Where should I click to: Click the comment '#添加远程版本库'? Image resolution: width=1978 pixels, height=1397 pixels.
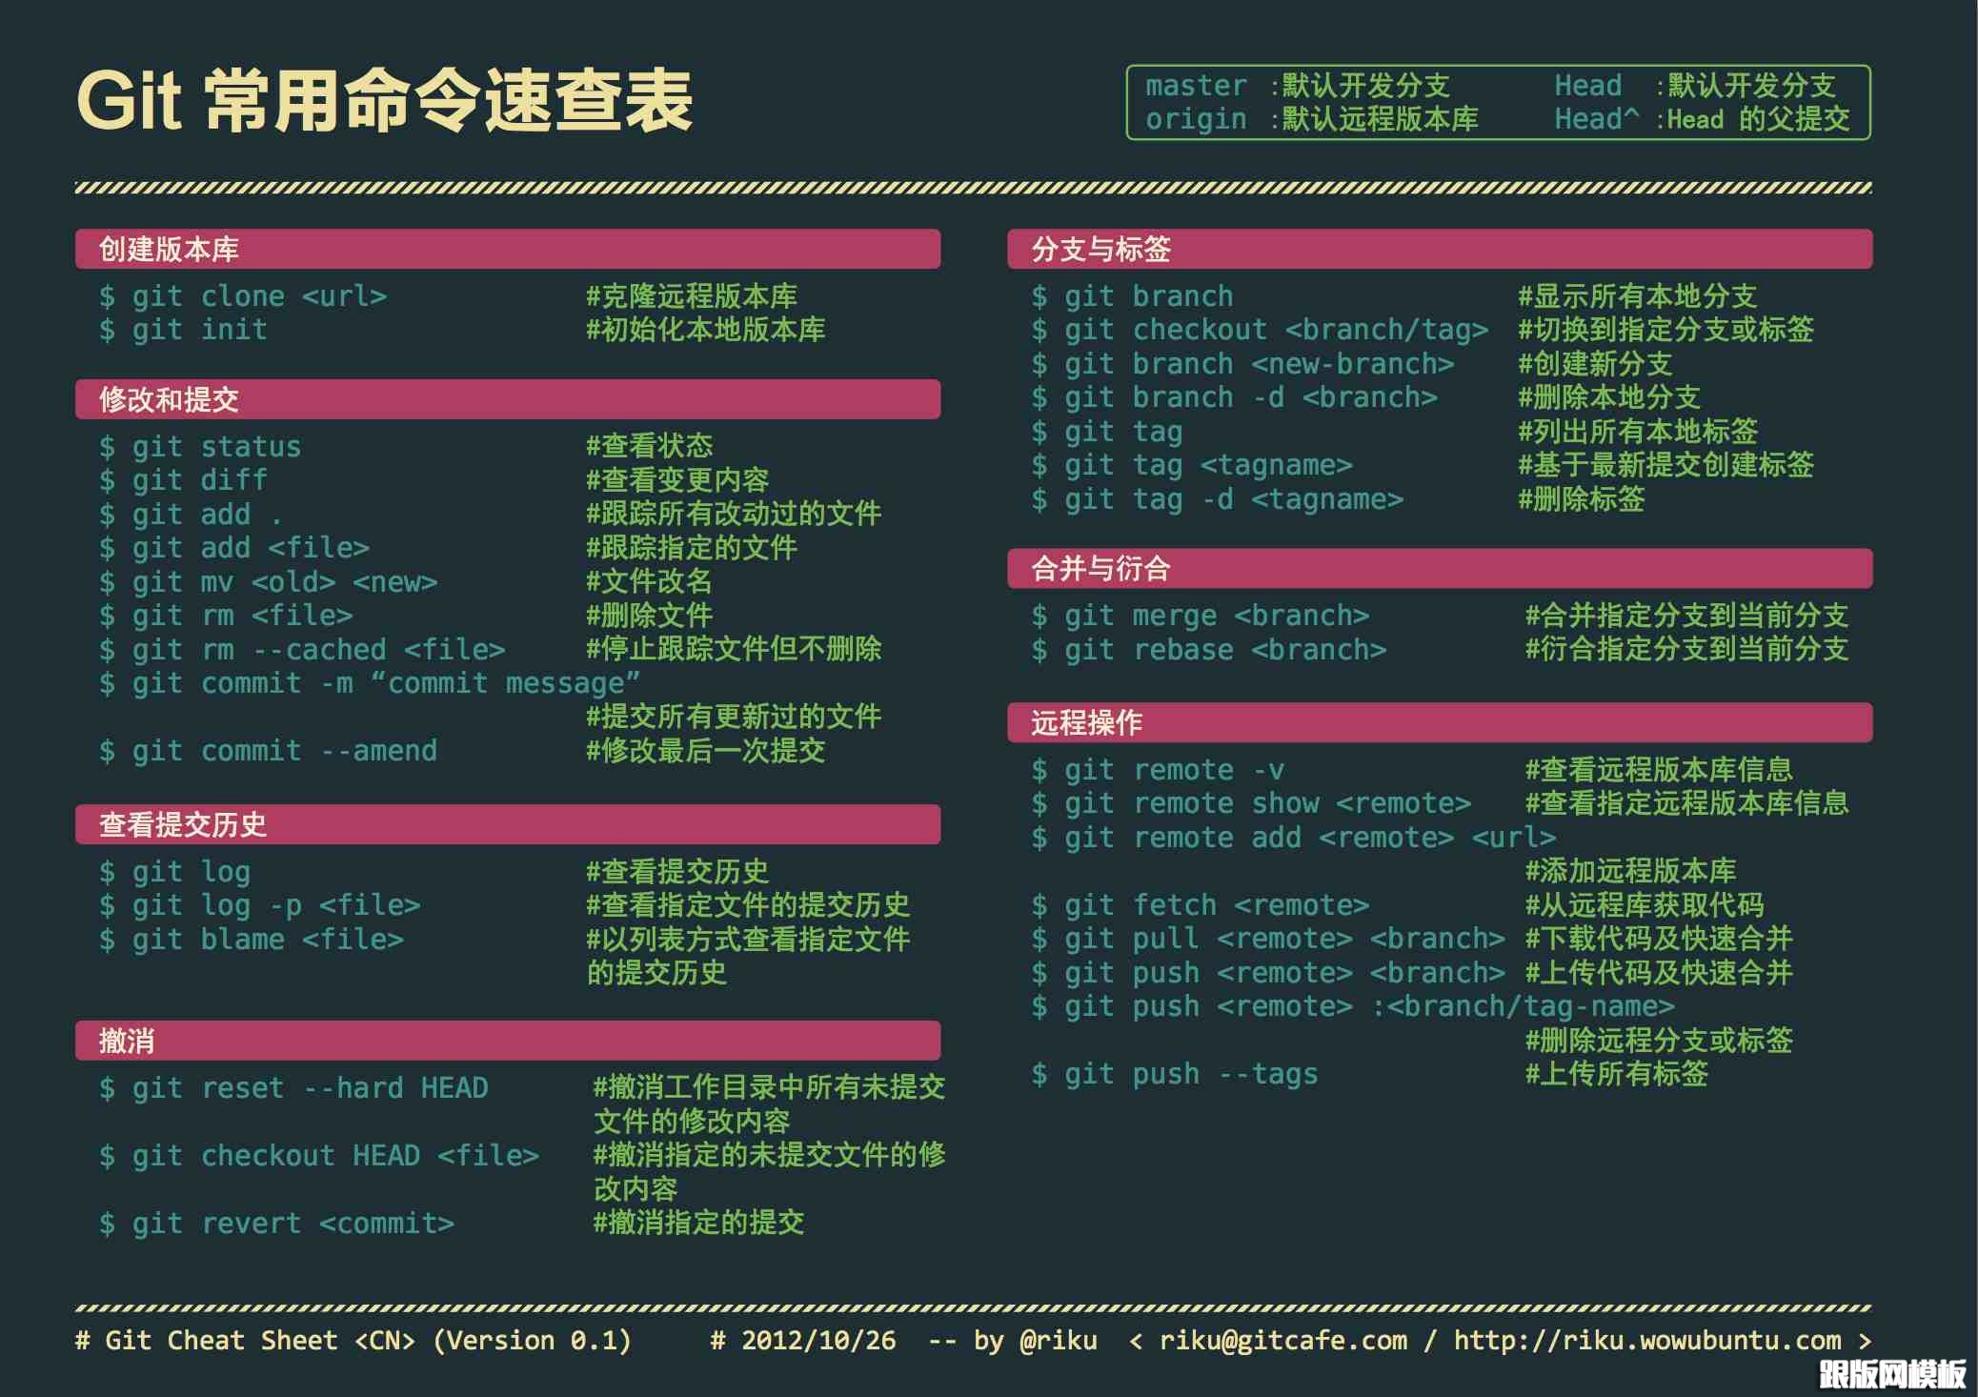pos(1630,871)
